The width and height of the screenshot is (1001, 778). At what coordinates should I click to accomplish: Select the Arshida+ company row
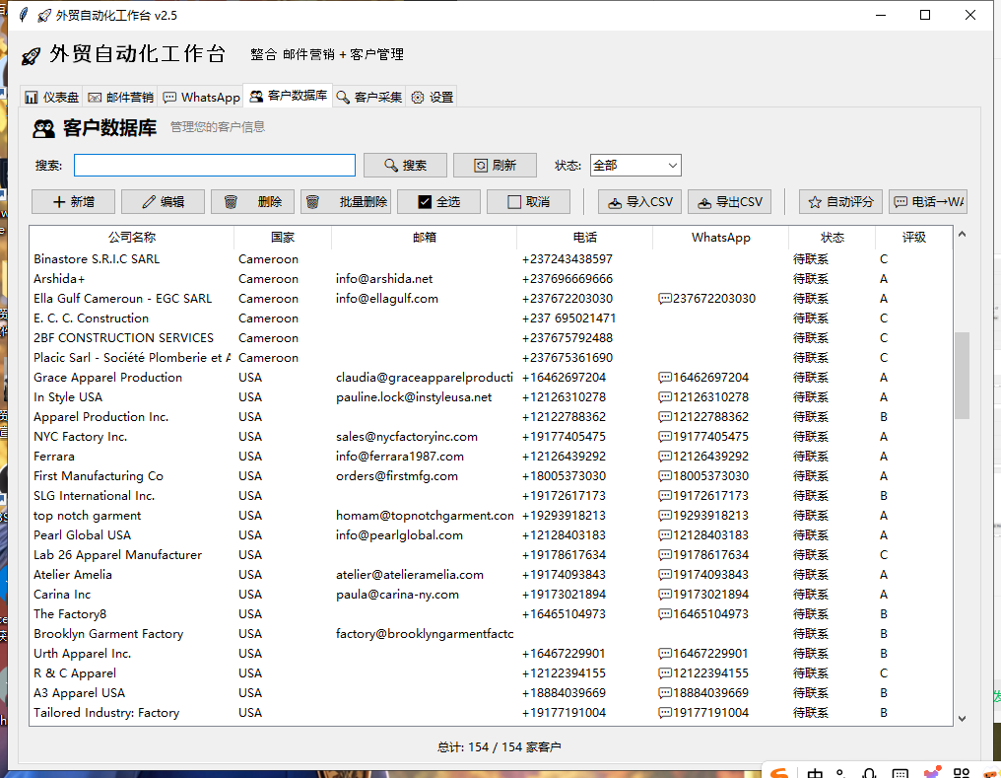tap(491, 278)
